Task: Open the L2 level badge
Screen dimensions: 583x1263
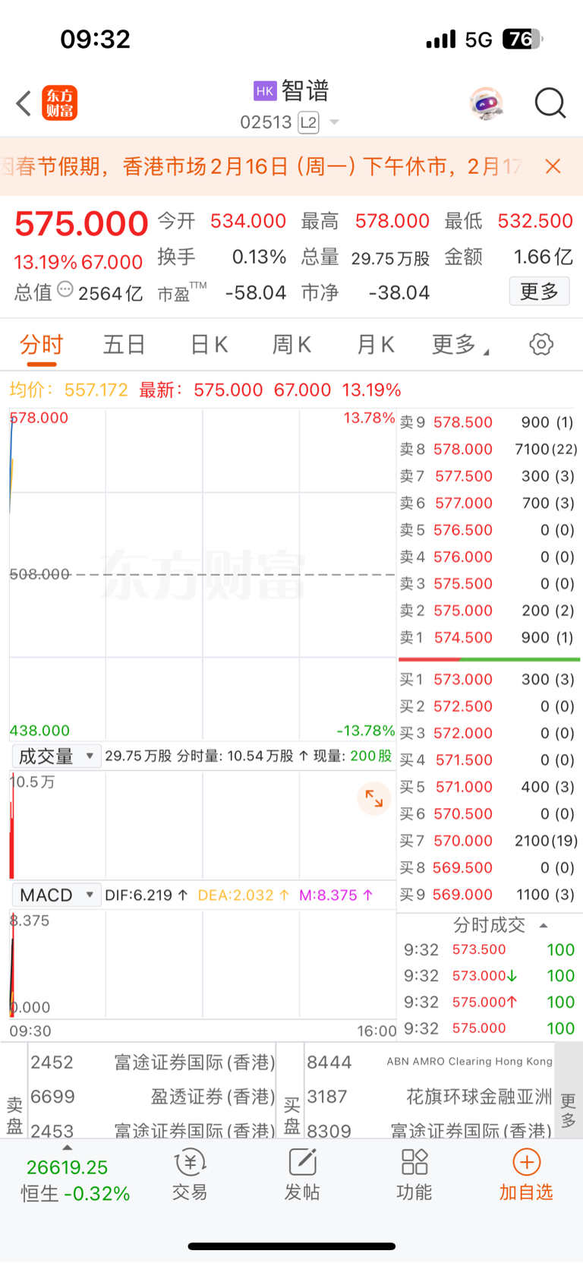Action: tap(308, 122)
